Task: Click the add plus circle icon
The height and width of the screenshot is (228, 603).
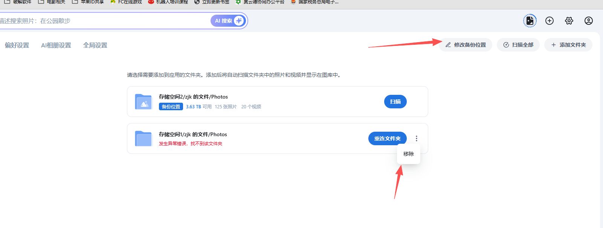Action: pyautogui.click(x=550, y=21)
